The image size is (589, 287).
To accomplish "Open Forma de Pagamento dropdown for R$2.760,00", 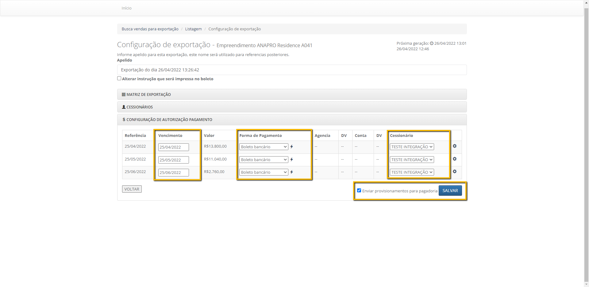I will pos(264,172).
